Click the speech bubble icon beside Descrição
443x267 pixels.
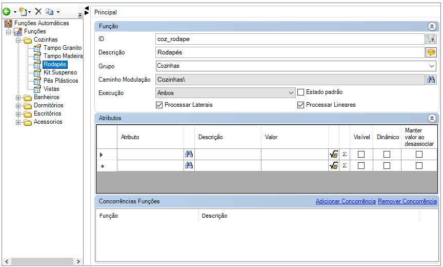click(x=431, y=52)
